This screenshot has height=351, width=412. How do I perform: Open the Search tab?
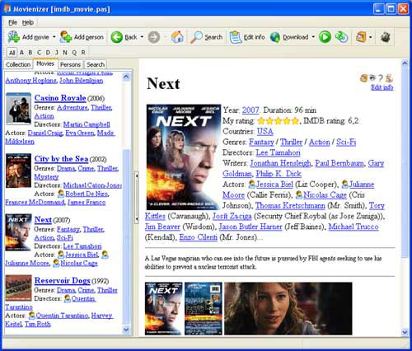[96, 64]
